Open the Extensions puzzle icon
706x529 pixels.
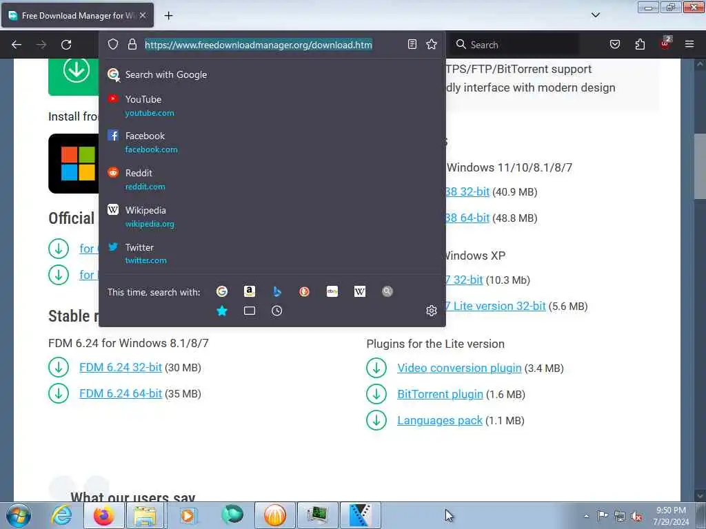click(640, 44)
